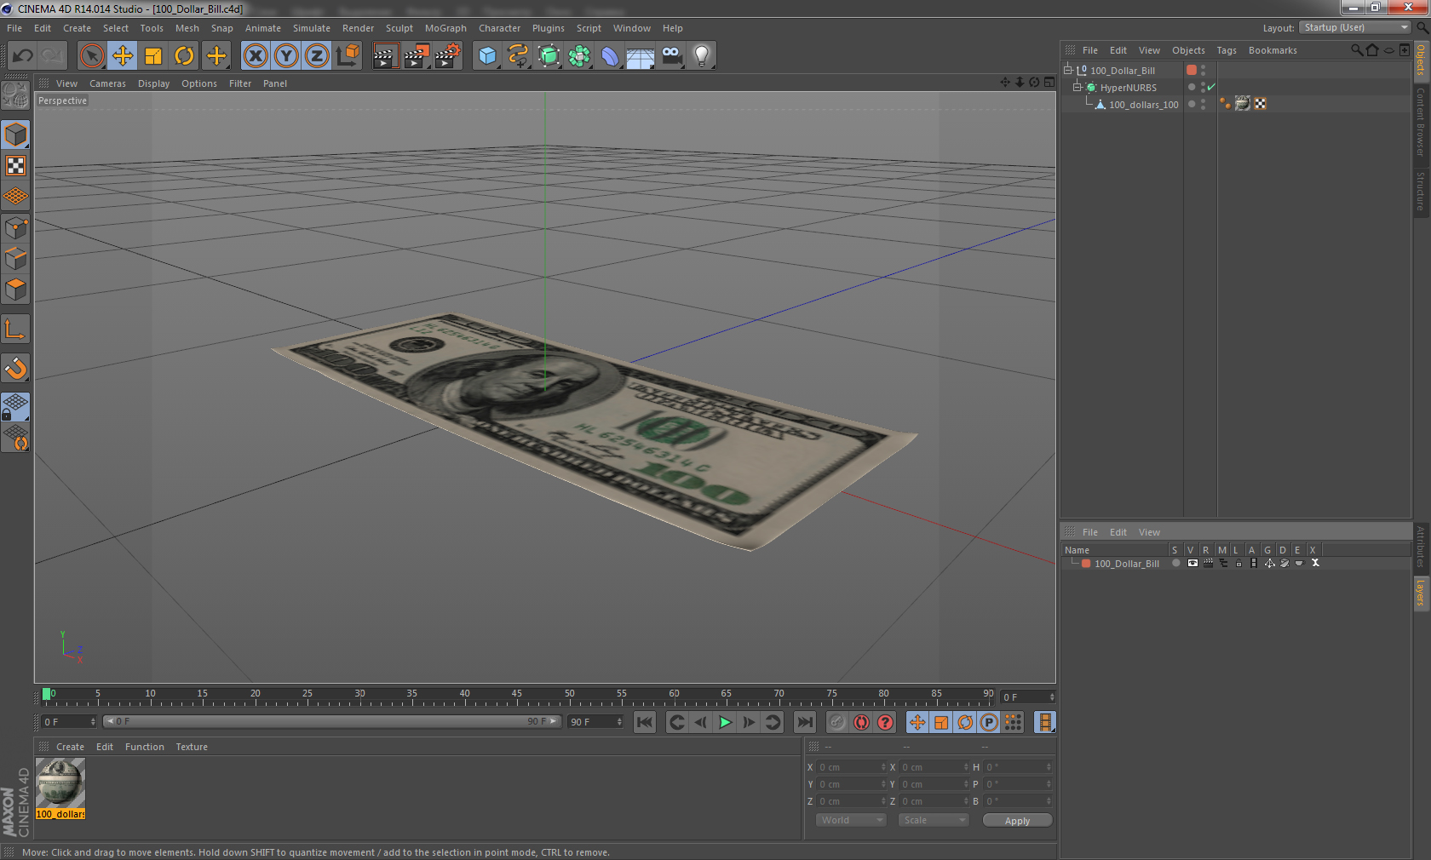Collapse the 100_Dollar_Bill null tree
This screenshot has width=1431, height=860.
1067,70
